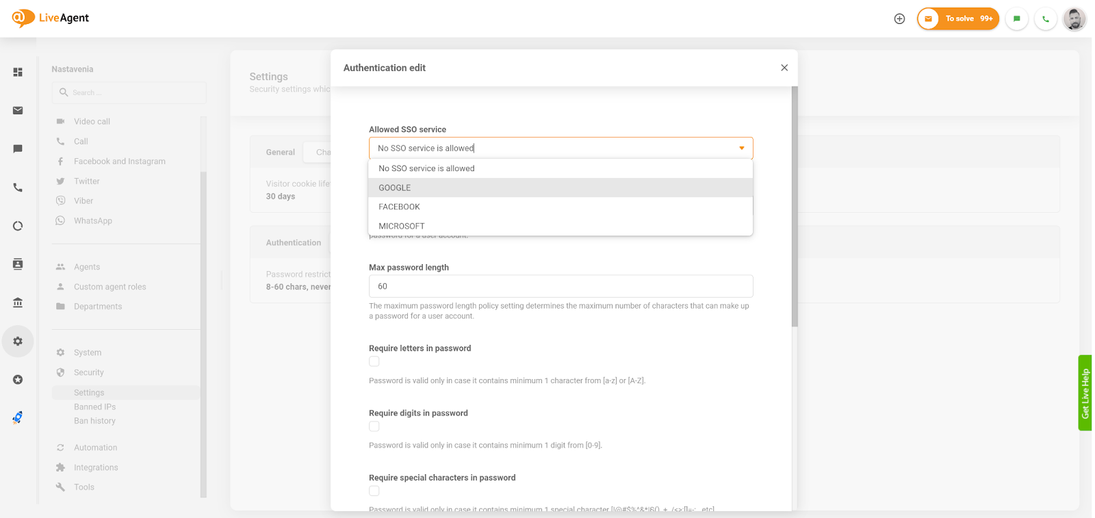Click the Get Live Help side button
The width and height of the screenshot is (1095, 518).
(x=1085, y=393)
